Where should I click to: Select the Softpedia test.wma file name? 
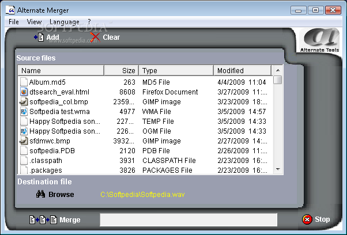click(x=59, y=111)
